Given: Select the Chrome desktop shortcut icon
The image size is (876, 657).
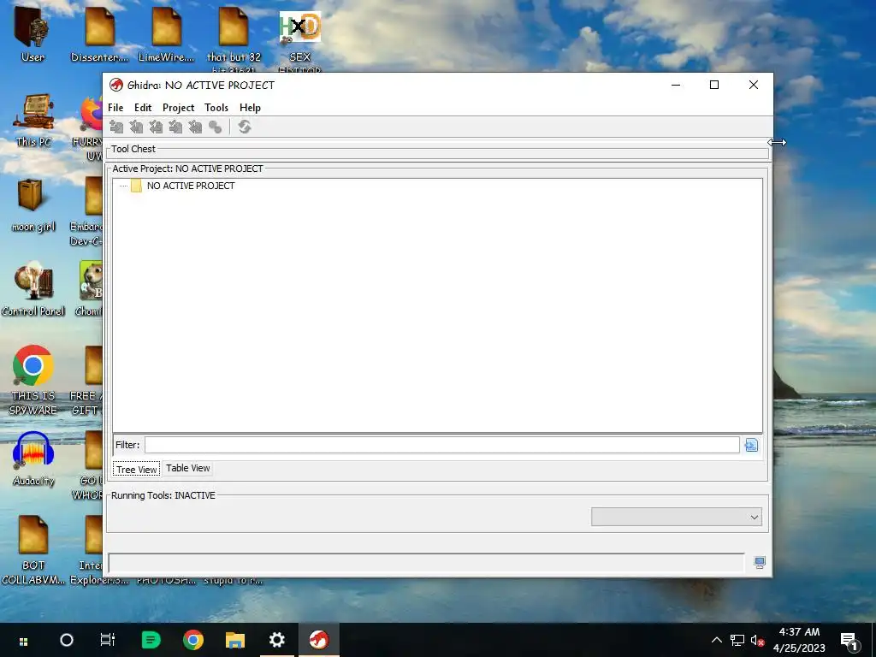Looking at the screenshot, I should [x=33, y=381].
